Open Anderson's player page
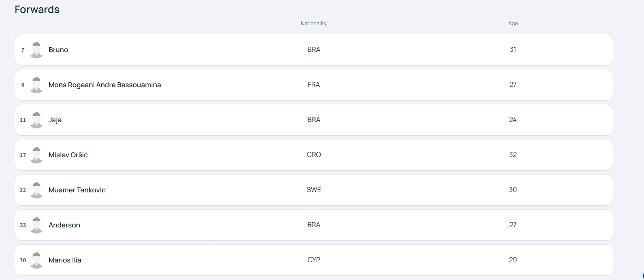Screen dimensions: 644x280 click(65, 225)
